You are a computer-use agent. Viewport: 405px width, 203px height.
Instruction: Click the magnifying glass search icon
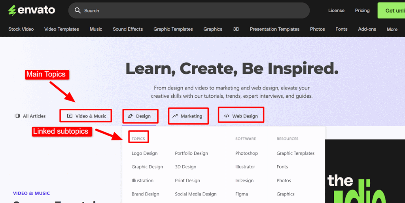click(78, 11)
